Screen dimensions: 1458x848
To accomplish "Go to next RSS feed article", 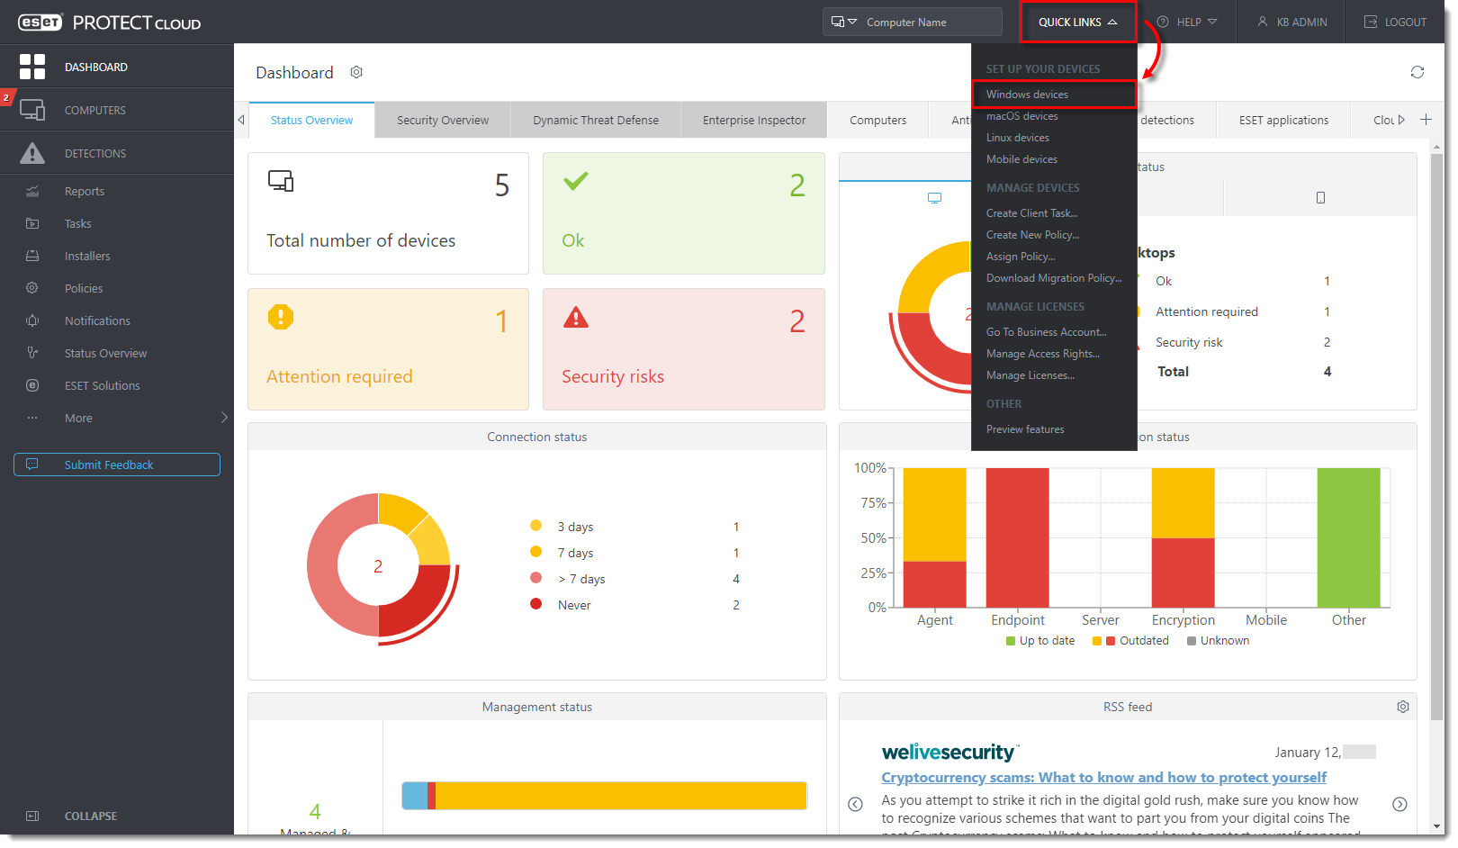I will coord(1399,804).
